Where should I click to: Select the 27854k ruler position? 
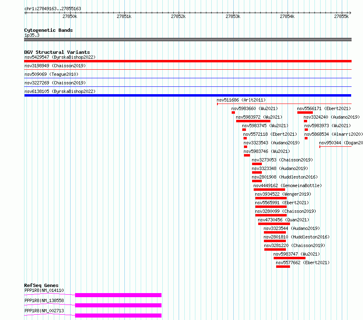[x=287, y=16]
